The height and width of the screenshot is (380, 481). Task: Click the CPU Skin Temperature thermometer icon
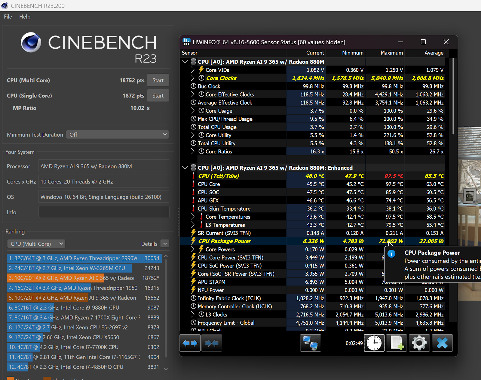pyautogui.click(x=193, y=208)
